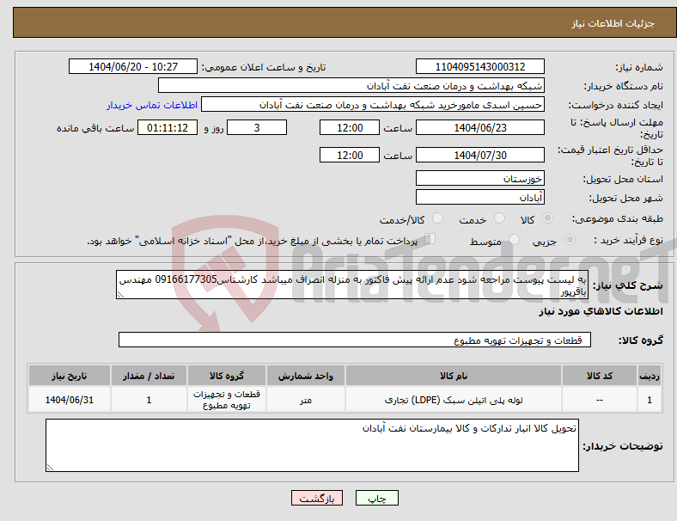Click the need date cell 1404/06/31
This screenshot has height=521, width=677.
click(69, 400)
